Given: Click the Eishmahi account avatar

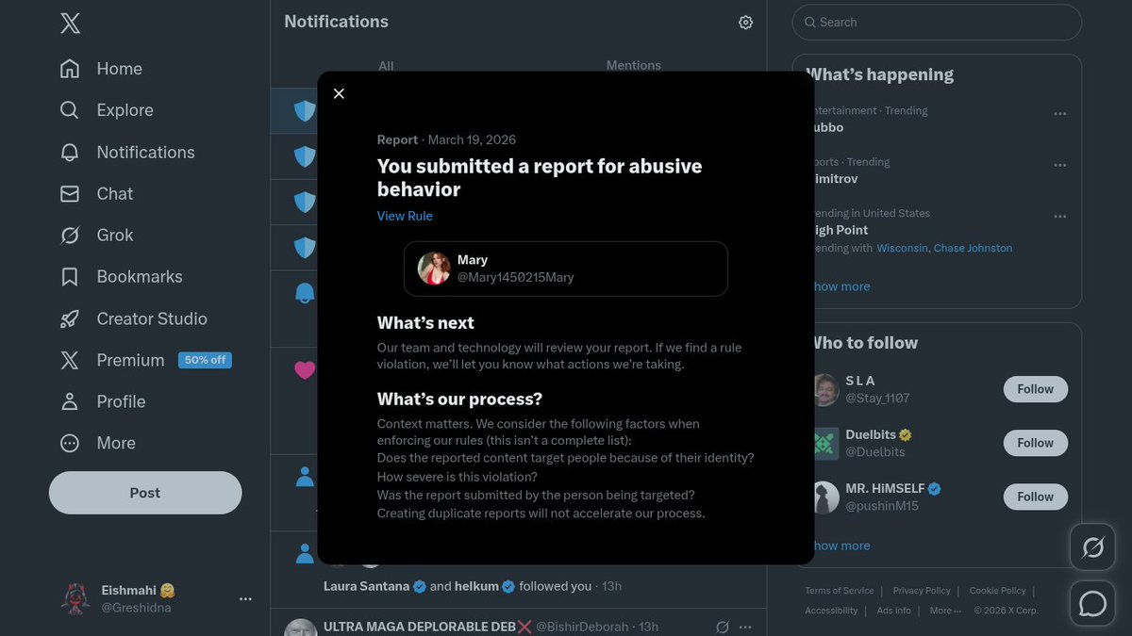Looking at the screenshot, I should (75, 599).
